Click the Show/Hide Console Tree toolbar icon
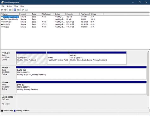The width and height of the screenshot is (150, 116). [x=10, y=10]
